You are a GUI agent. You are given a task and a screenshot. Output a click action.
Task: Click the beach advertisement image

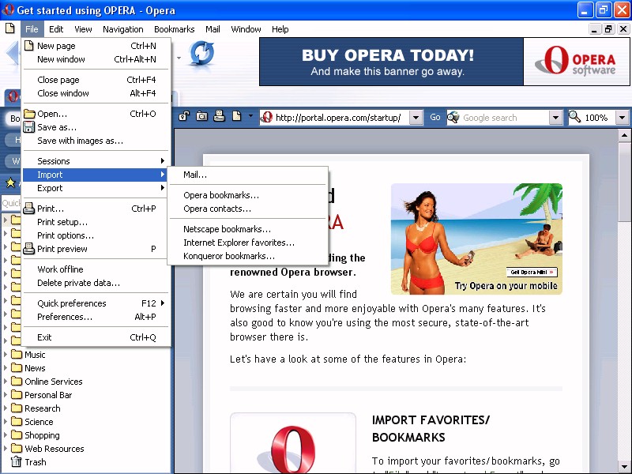coord(476,239)
